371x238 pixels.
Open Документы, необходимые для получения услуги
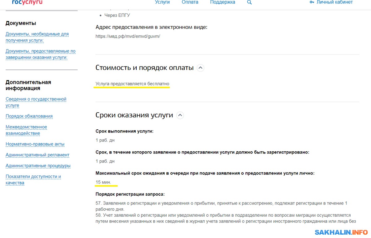click(x=37, y=37)
